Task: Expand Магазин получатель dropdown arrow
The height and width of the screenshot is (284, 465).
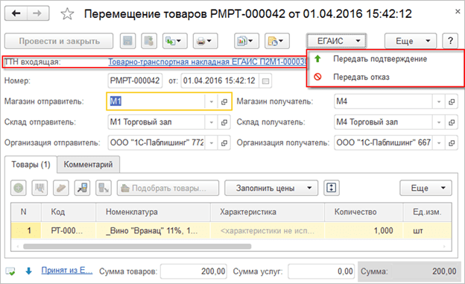Action: pos(439,101)
